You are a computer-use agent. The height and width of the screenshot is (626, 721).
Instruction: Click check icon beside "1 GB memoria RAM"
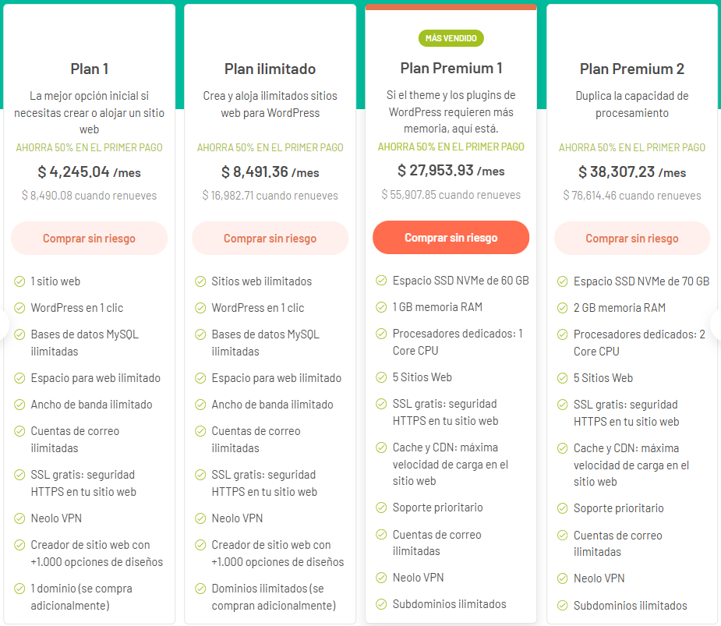(x=381, y=307)
